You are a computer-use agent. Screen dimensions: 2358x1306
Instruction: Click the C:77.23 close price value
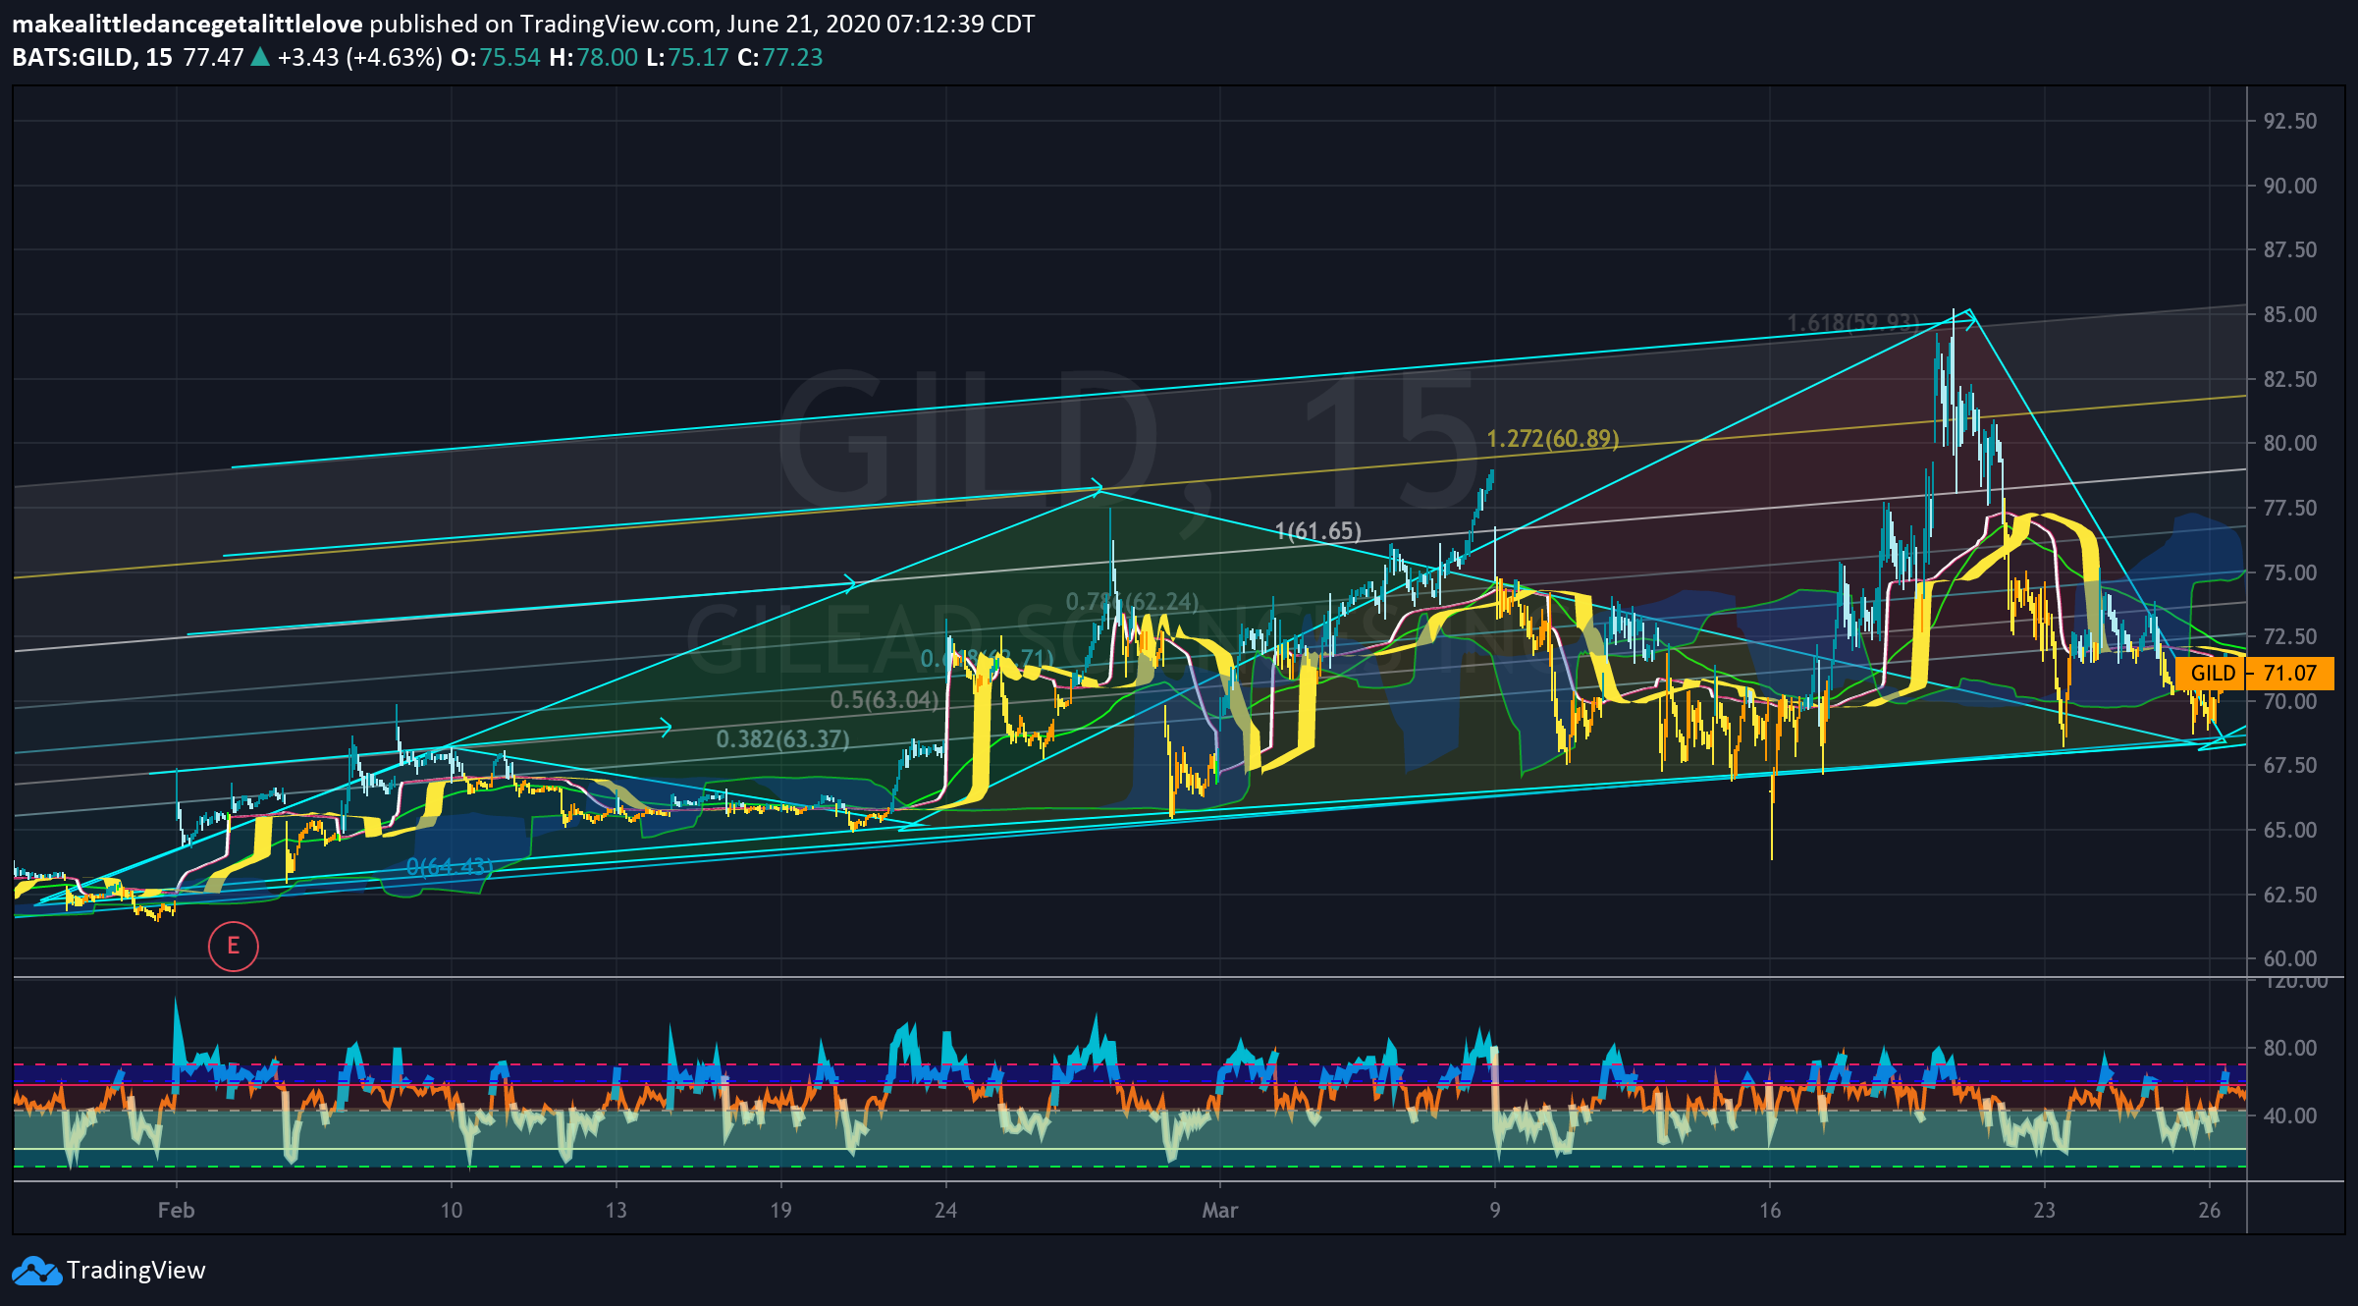coord(780,58)
